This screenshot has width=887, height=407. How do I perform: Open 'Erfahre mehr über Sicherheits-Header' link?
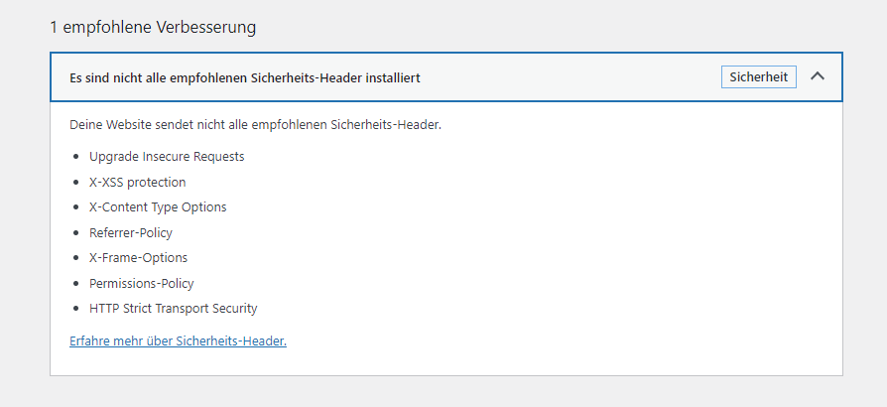pyautogui.click(x=179, y=340)
